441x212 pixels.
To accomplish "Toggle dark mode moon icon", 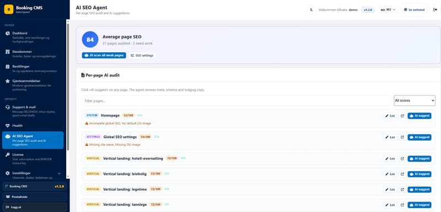I will [311, 9].
